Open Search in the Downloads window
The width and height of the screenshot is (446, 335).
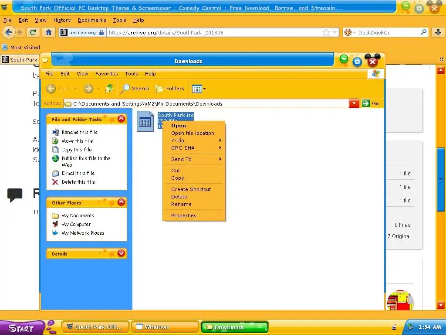point(135,89)
